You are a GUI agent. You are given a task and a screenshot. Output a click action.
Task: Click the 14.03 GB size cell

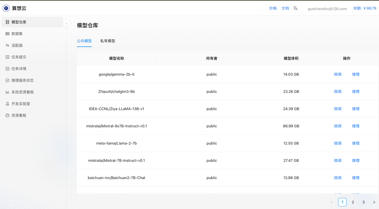291,74
